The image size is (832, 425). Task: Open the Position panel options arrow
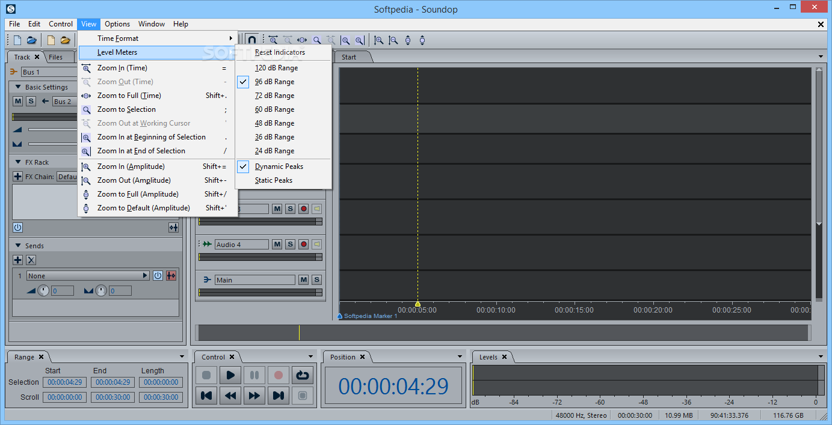(460, 356)
